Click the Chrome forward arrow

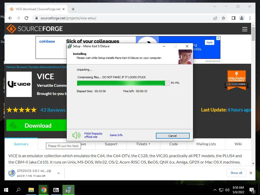click(18, 18)
